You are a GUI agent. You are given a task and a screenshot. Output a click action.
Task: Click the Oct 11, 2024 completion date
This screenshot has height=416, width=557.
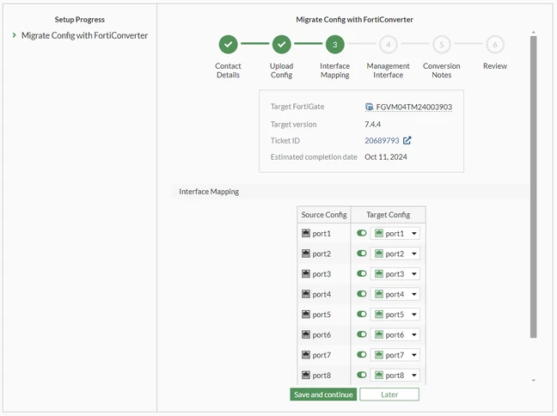pos(386,157)
